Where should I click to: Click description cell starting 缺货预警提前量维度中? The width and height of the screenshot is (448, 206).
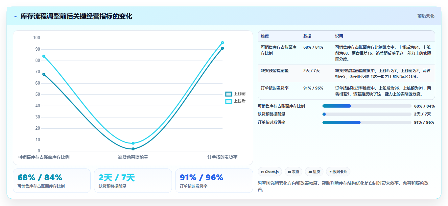(x=383, y=73)
